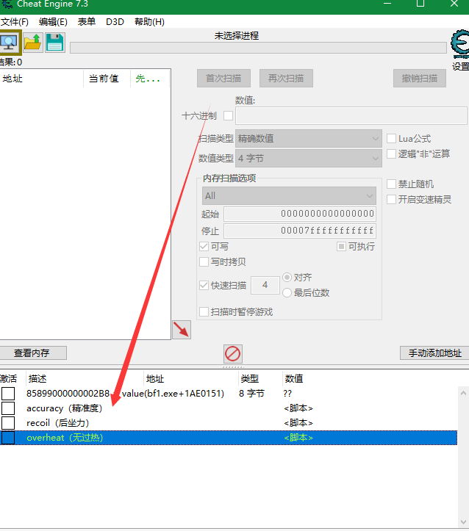Click the address list scroll-up arrow
Viewport: 469px width, 531px height.
point(464,393)
